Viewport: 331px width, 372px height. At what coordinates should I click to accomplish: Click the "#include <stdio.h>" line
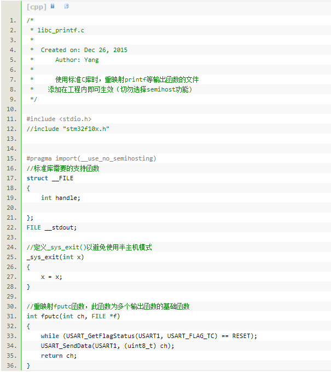[59, 119]
